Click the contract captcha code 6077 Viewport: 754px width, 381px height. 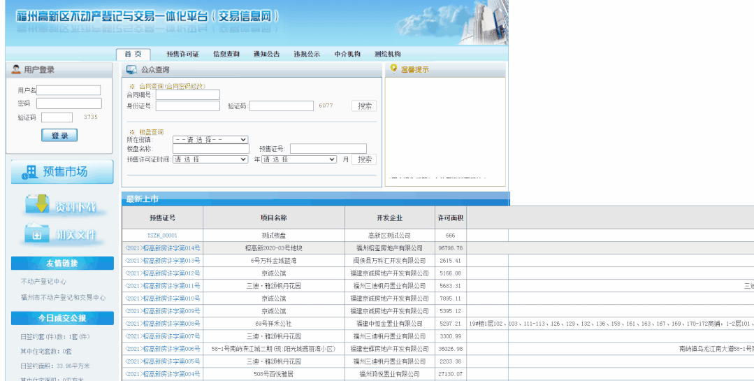pos(326,106)
